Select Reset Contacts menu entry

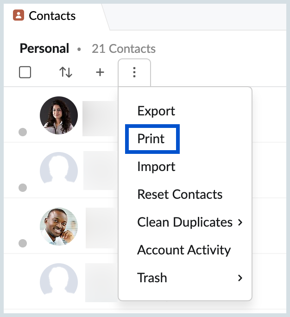pyautogui.click(x=180, y=195)
